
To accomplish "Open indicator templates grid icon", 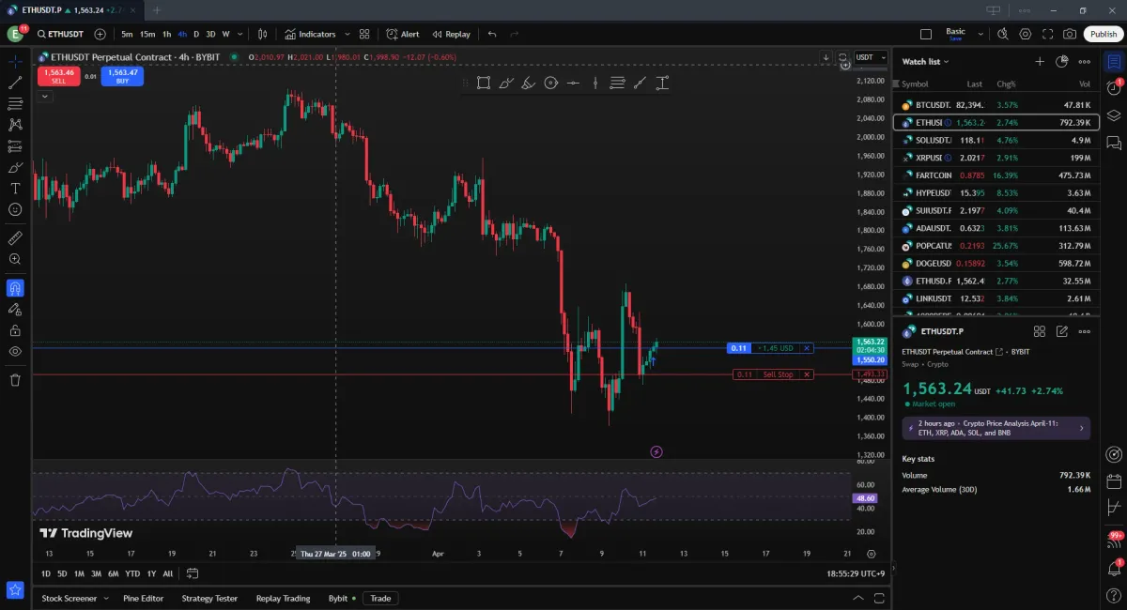I will 364,34.
